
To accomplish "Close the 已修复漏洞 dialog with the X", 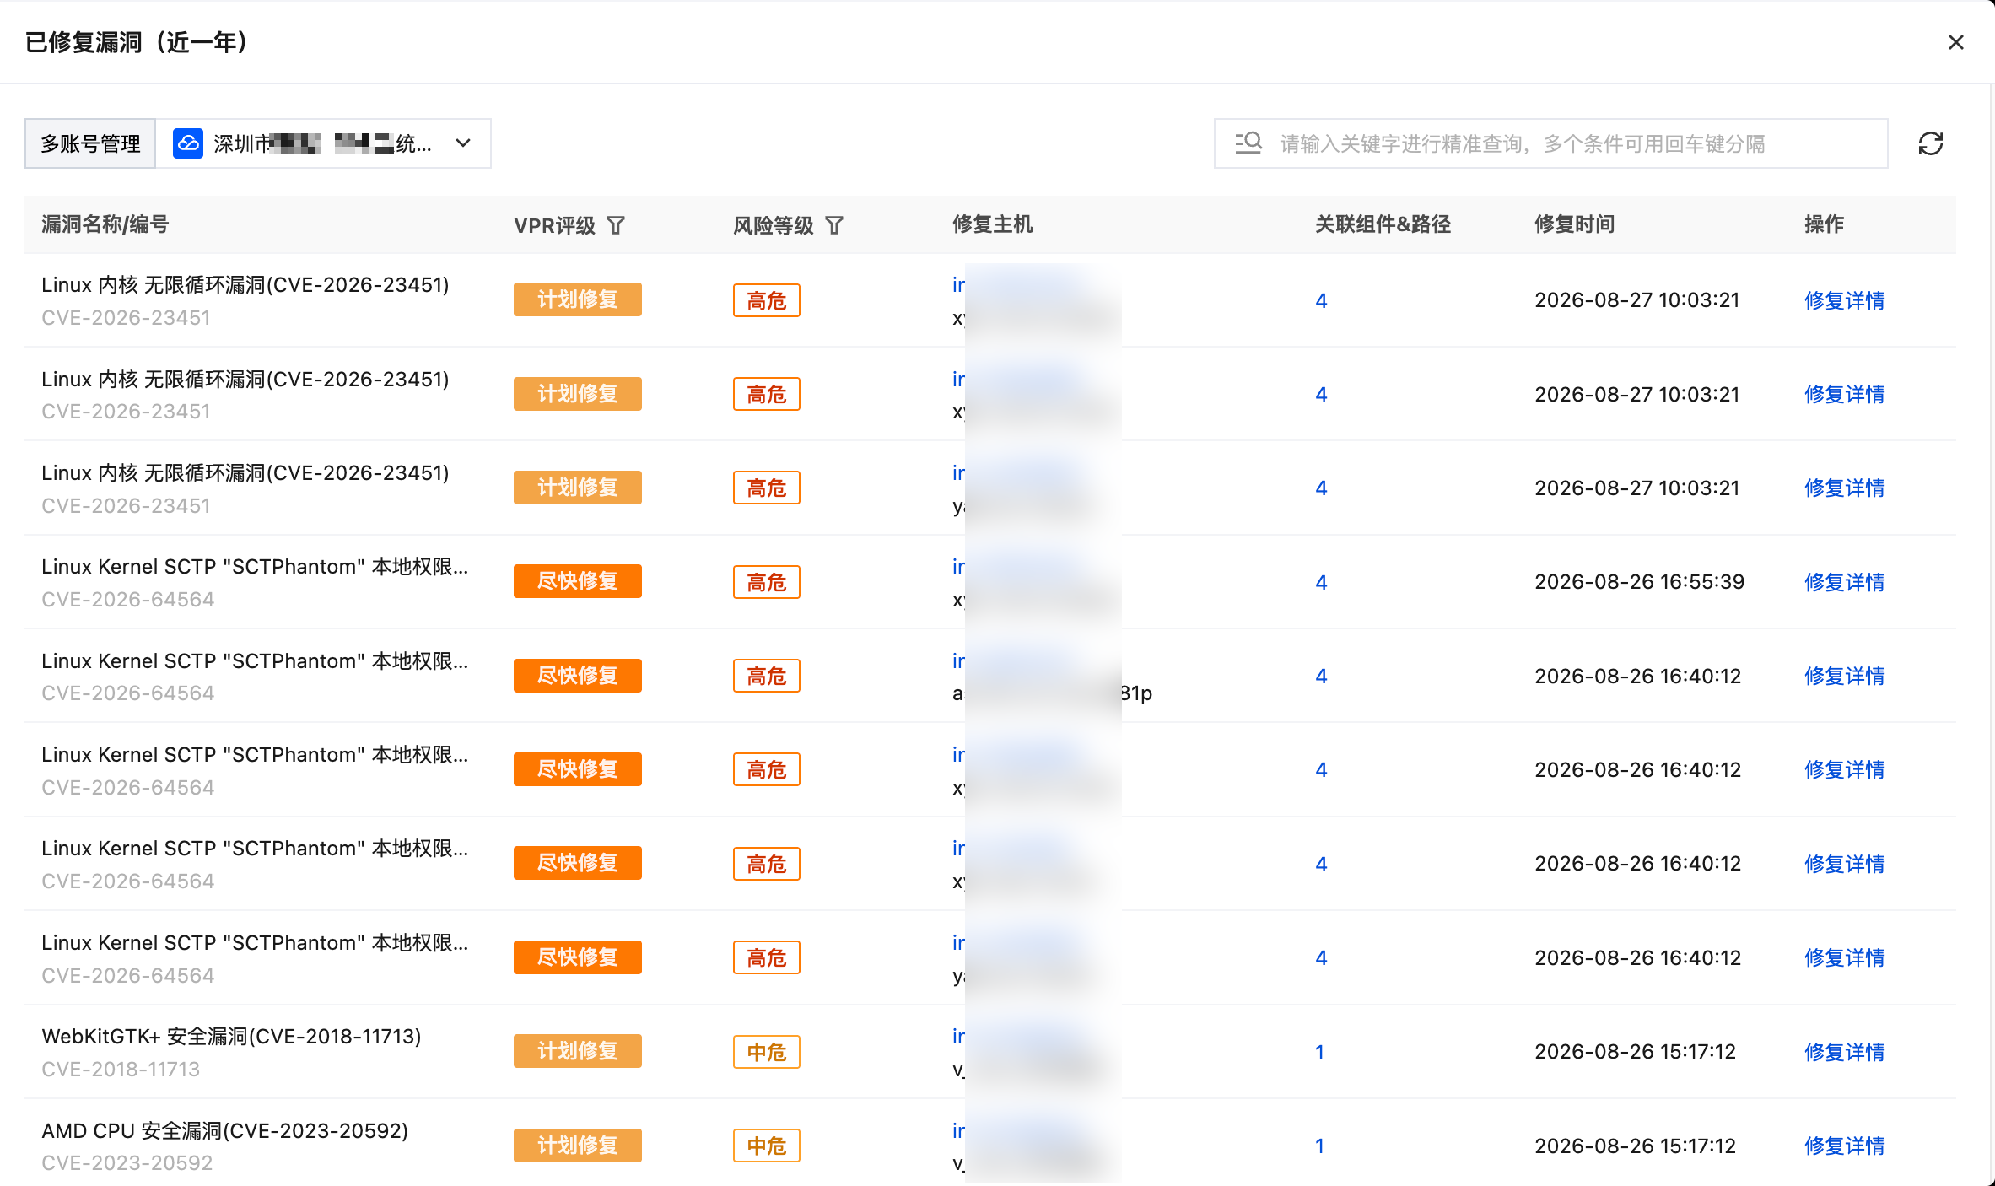I will coord(1956,42).
